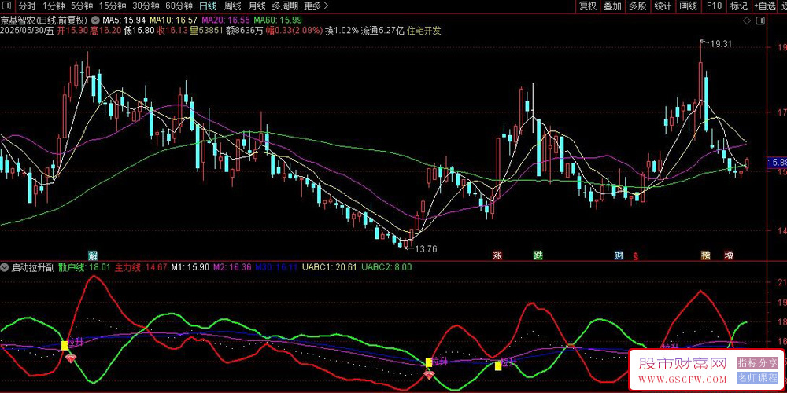Viewport: 787px width, 393px height.
Task: Open the 复权 adjustment options
Action: (x=588, y=6)
